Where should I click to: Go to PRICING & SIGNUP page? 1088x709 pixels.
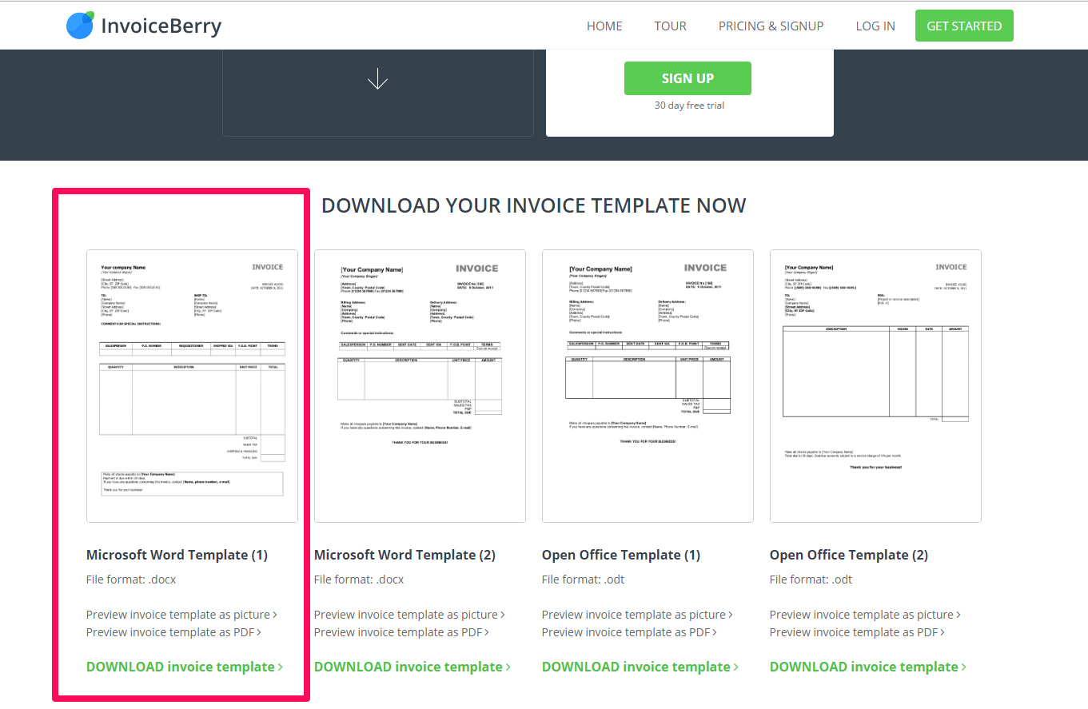(x=771, y=26)
